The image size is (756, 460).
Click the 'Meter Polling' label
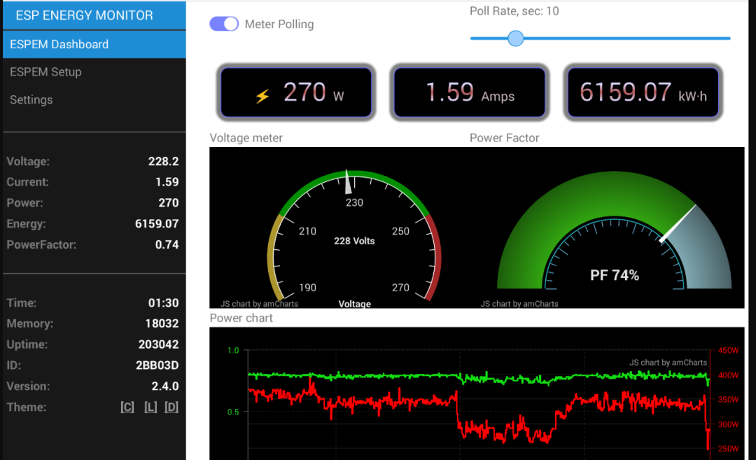click(279, 24)
